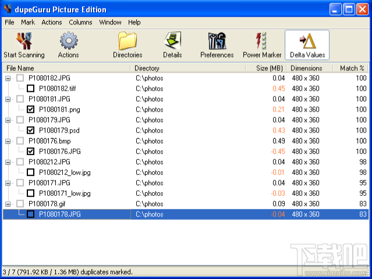Open the Directories folder icon

(x=127, y=45)
